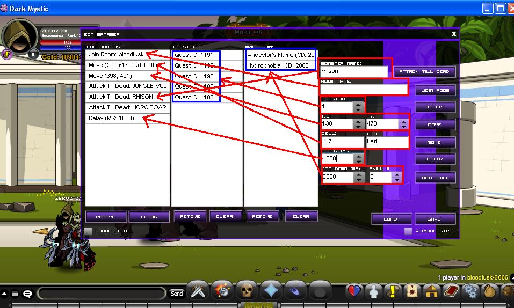Click the up arrow icon at chat bar
514x308 pixels.
[4, 294]
